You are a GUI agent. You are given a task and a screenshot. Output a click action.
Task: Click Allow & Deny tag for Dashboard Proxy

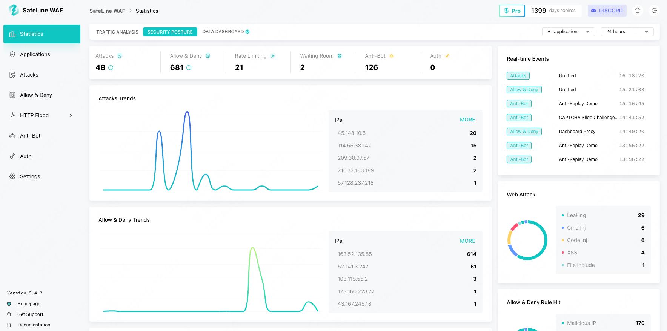[x=524, y=132]
